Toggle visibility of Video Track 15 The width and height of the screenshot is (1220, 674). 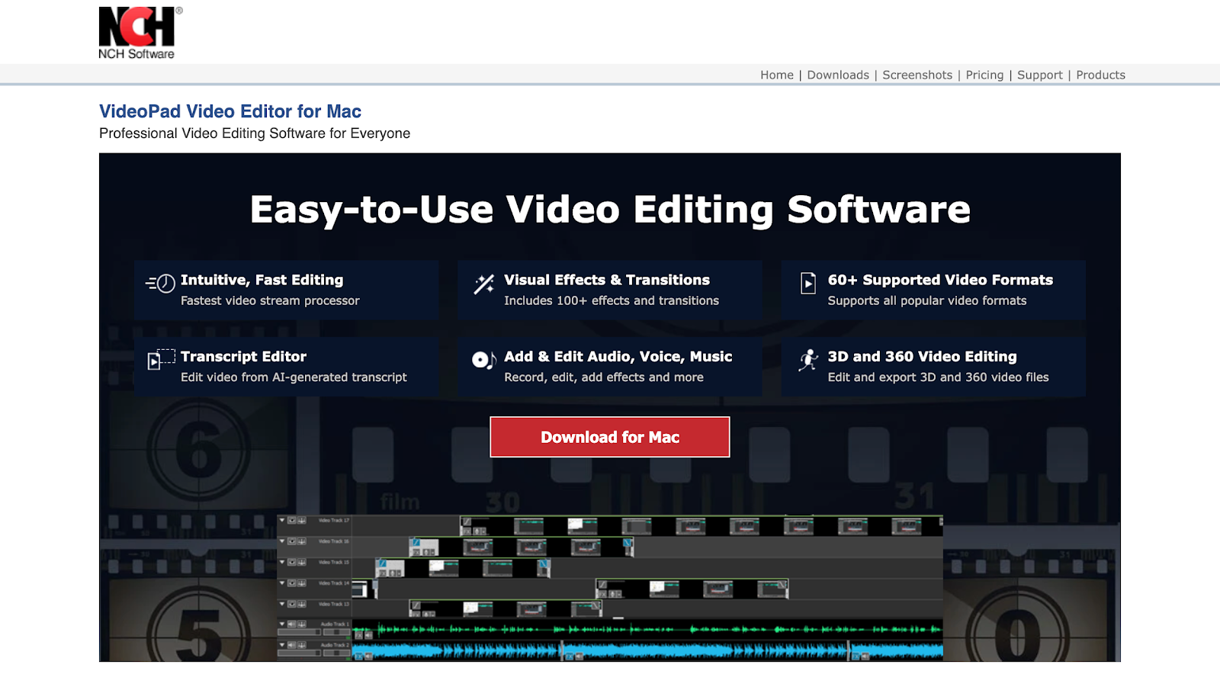[292, 562]
